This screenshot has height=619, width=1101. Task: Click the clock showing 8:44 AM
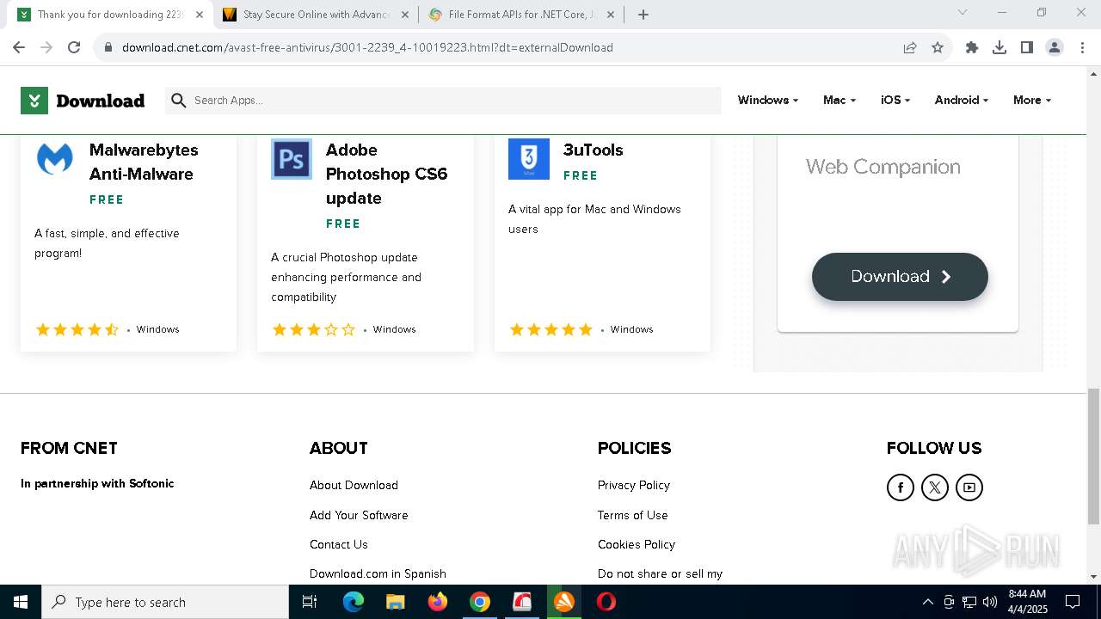(1027, 594)
